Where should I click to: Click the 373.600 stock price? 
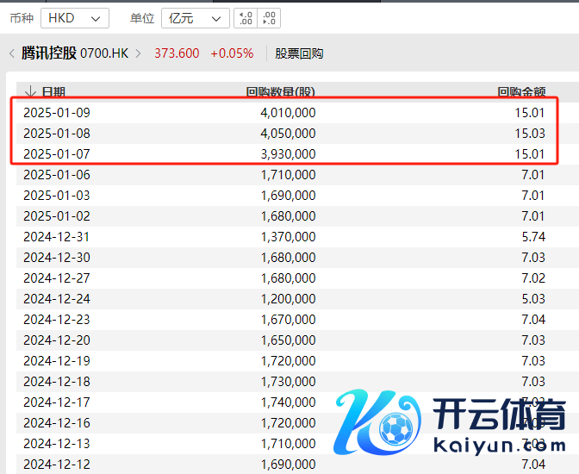coord(177,53)
